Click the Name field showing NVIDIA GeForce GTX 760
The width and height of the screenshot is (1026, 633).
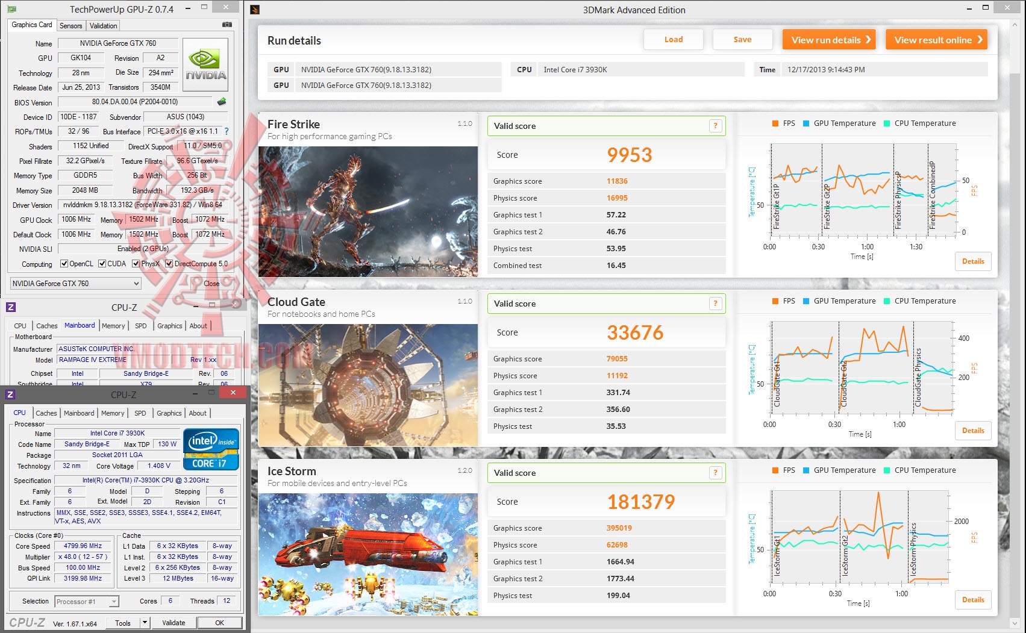click(118, 43)
